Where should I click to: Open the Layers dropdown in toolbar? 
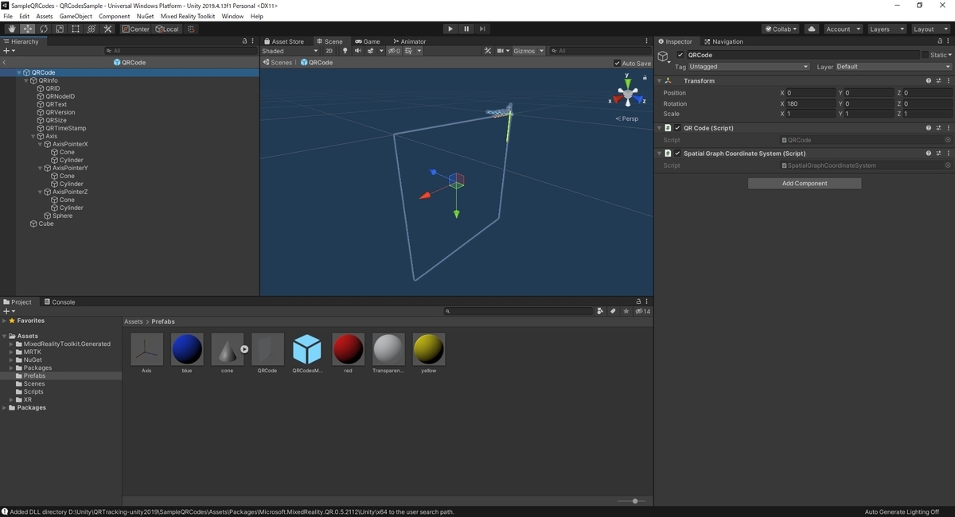(887, 29)
